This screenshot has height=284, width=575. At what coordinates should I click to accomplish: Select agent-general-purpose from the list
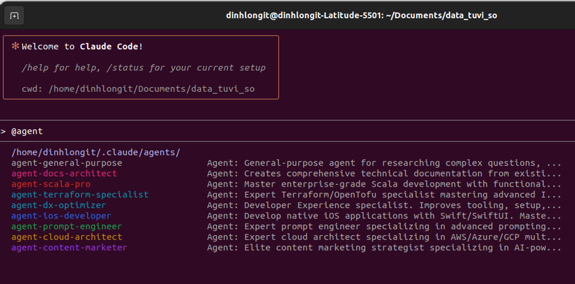tap(67, 163)
